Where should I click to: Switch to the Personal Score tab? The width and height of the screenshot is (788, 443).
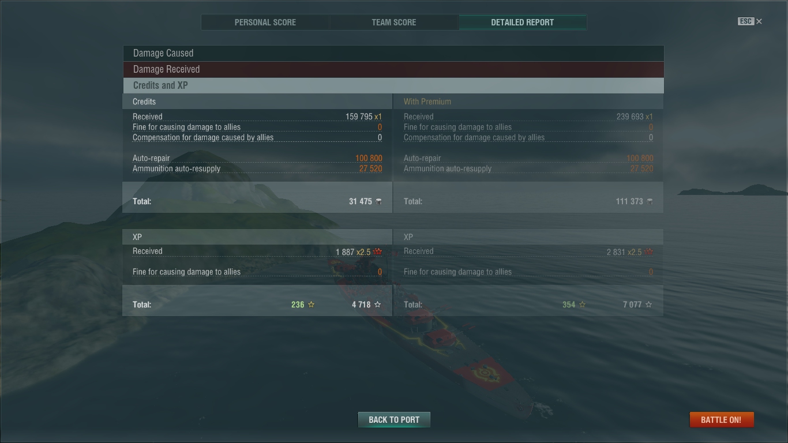point(265,22)
